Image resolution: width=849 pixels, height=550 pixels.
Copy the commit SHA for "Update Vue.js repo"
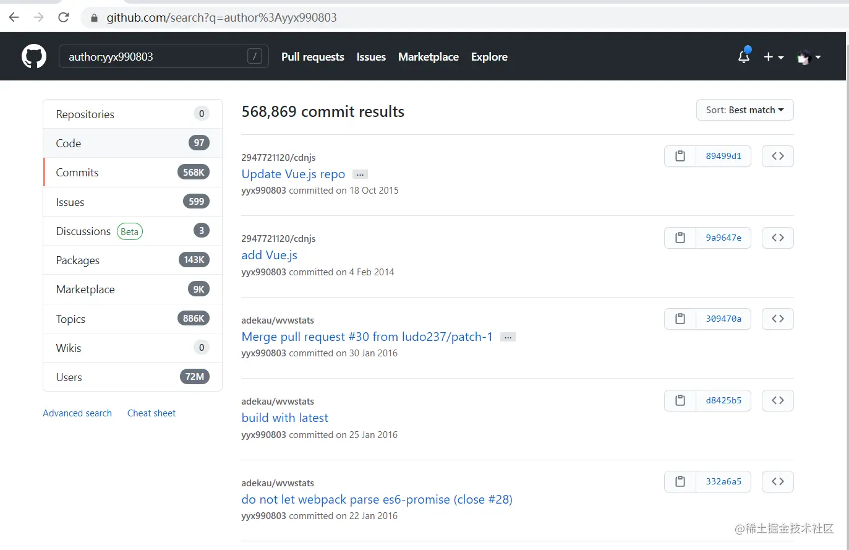tap(680, 156)
